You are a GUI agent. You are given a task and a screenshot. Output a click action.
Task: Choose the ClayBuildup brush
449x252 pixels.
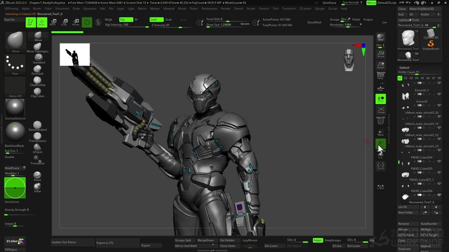pos(37,81)
